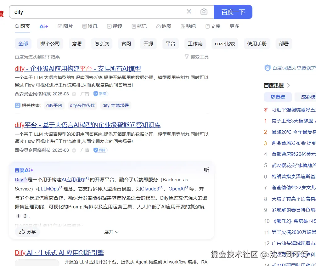The width and height of the screenshot is (316, 266).
Task: Click the 听 listen icon on AI summary
Action: [x=206, y=170]
